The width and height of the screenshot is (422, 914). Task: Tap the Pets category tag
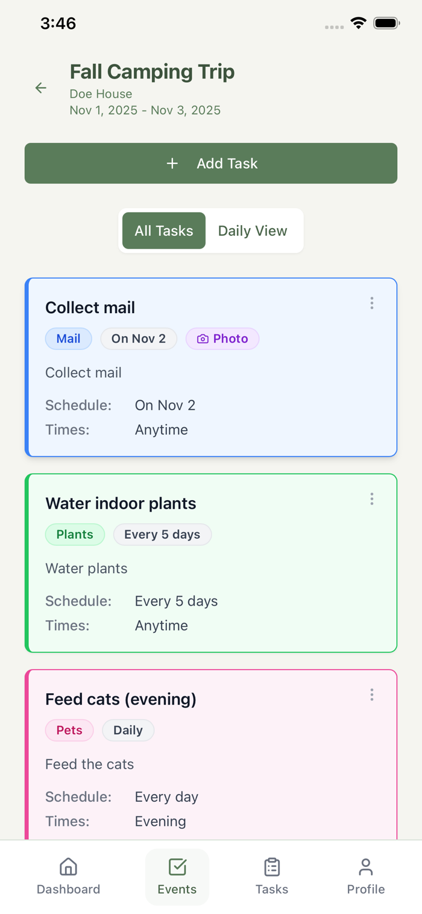(x=69, y=731)
